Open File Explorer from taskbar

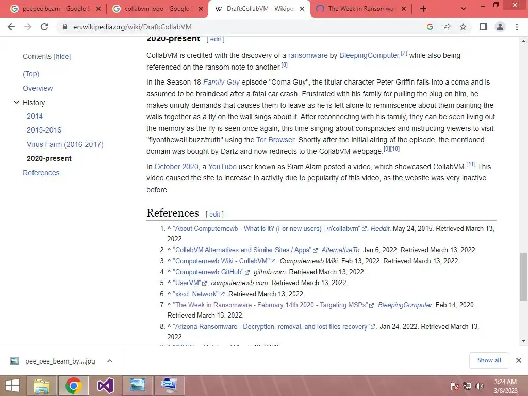(x=41, y=386)
